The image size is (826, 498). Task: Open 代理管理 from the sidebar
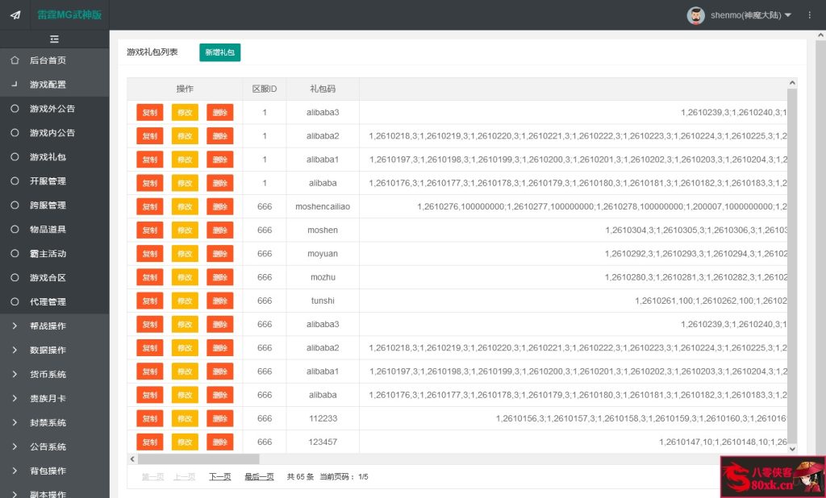click(x=44, y=301)
